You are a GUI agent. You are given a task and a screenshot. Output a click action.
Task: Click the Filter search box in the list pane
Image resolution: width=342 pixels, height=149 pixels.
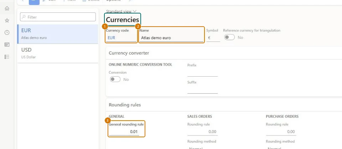point(58,17)
